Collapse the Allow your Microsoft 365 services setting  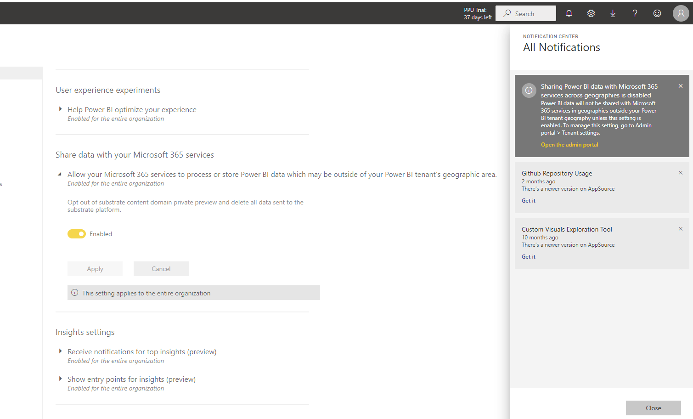60,174
